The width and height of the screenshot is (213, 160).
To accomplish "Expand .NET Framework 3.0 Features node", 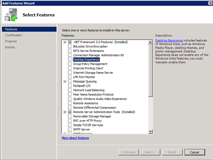I will 65,42.
